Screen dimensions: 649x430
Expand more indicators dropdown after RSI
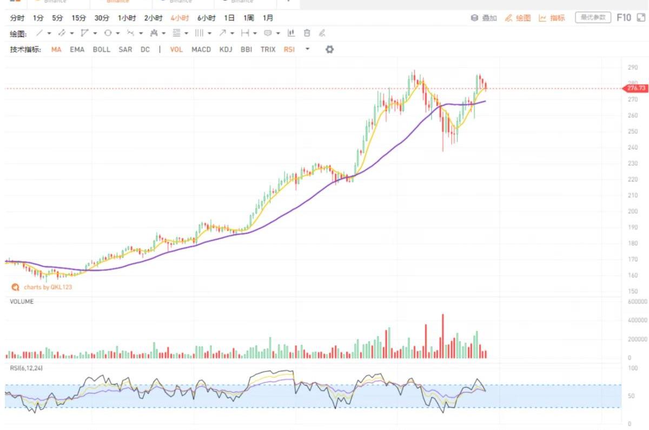point(308,49)
